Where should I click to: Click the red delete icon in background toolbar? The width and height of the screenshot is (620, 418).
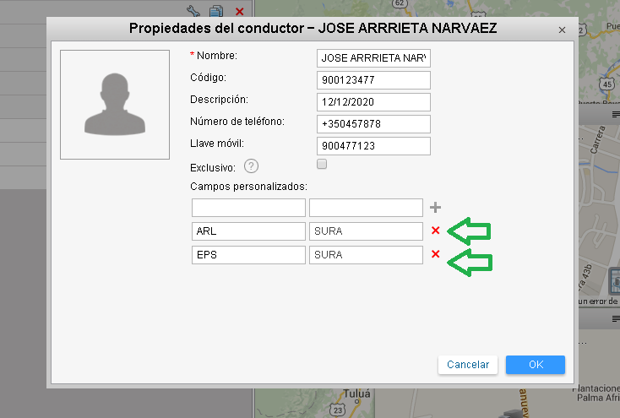point(239,11)
